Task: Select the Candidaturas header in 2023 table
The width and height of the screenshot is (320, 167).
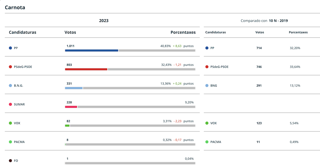Action: point(22,32)
